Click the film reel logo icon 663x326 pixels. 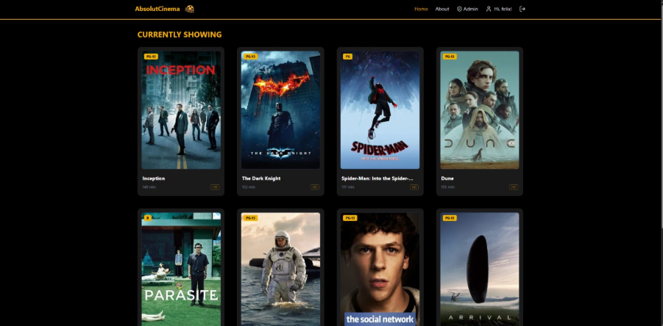point(190,9)
